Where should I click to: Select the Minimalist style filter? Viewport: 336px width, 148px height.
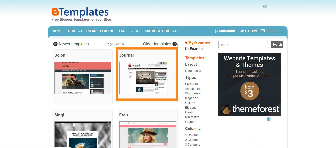[192, 117]
